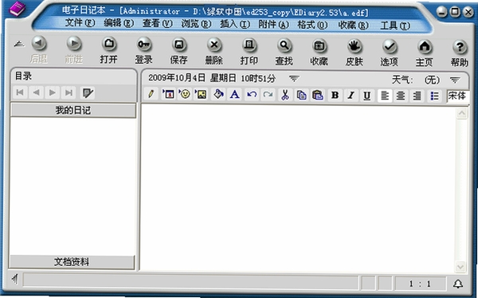Open the 附件(A) menu

pyautogui.click(x=274, y=25)
